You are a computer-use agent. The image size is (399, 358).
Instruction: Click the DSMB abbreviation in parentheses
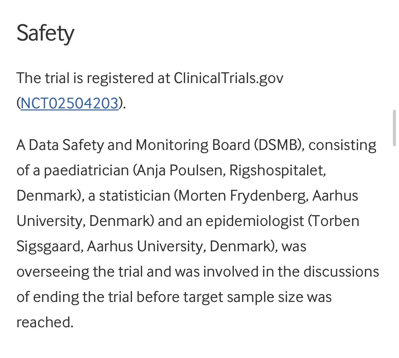click(x=277, y=145)
